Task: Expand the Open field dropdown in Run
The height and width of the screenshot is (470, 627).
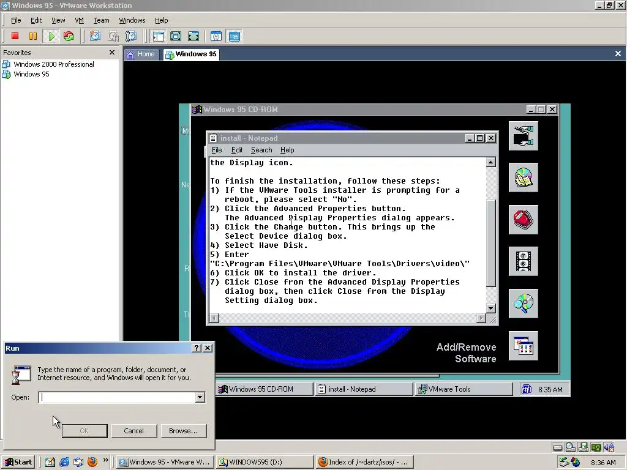Action: (x=200, y=397)
